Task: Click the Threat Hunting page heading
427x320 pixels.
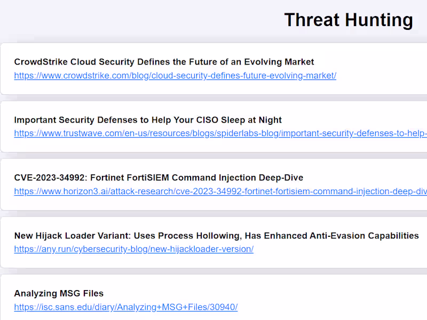Action: coord(348,20)
